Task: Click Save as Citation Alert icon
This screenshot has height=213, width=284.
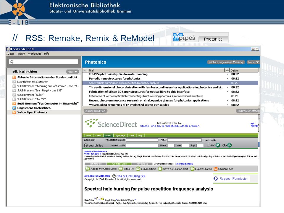Action: tap(160, 169)
